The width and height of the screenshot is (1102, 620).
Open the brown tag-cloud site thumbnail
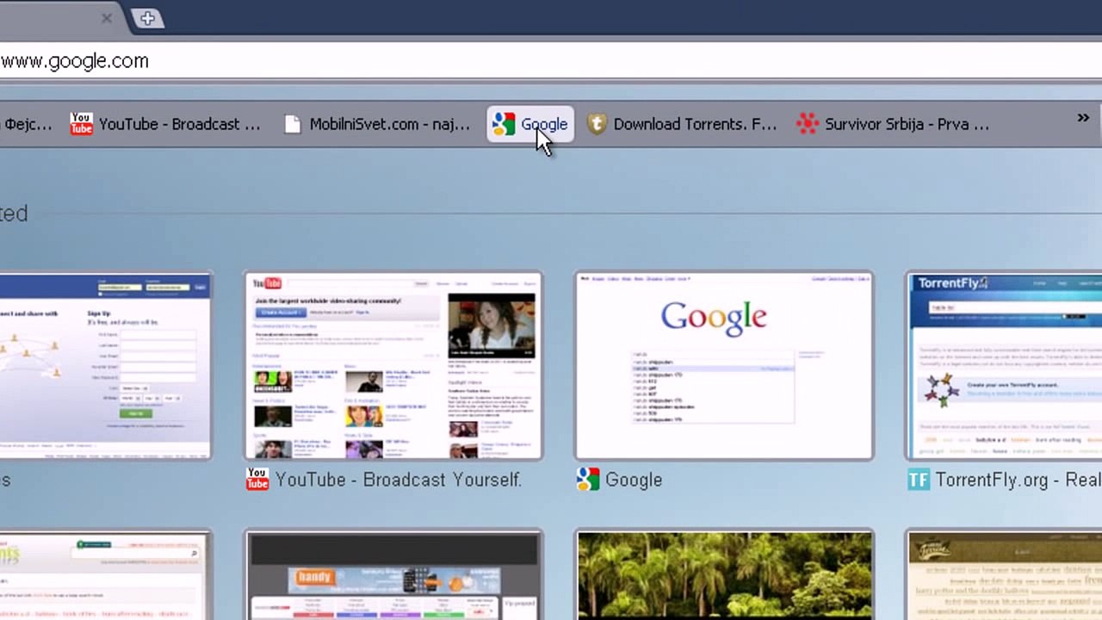[1004, 575]
